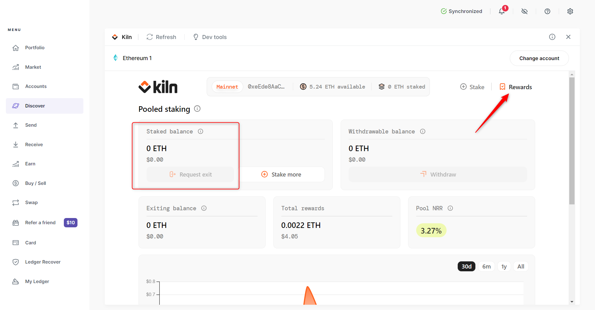Show Pool NRR info icon
This screenshot has height=310, width=595.
click(x=450, y=208)
